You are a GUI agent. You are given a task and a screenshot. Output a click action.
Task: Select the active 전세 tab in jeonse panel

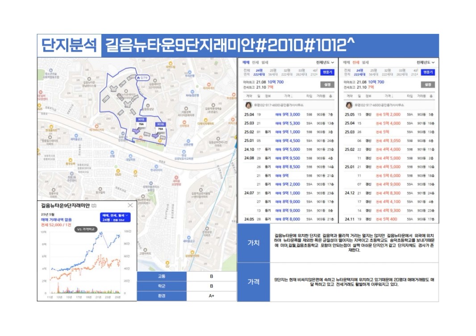click(x=356, y=62)
